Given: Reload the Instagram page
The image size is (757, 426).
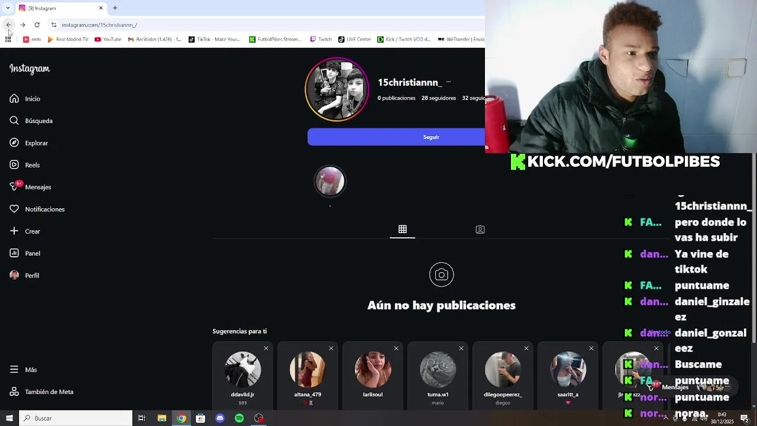Looking at the screenshot, I should 37,25.
